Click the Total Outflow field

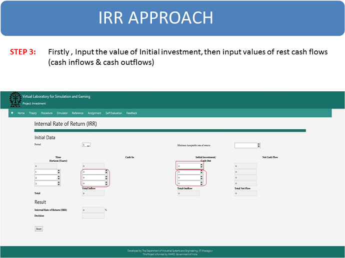coord(188,194)
